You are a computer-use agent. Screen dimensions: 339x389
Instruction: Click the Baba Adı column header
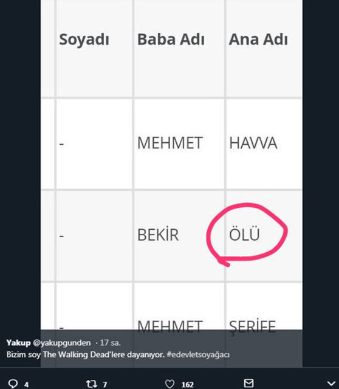point(171,40)
